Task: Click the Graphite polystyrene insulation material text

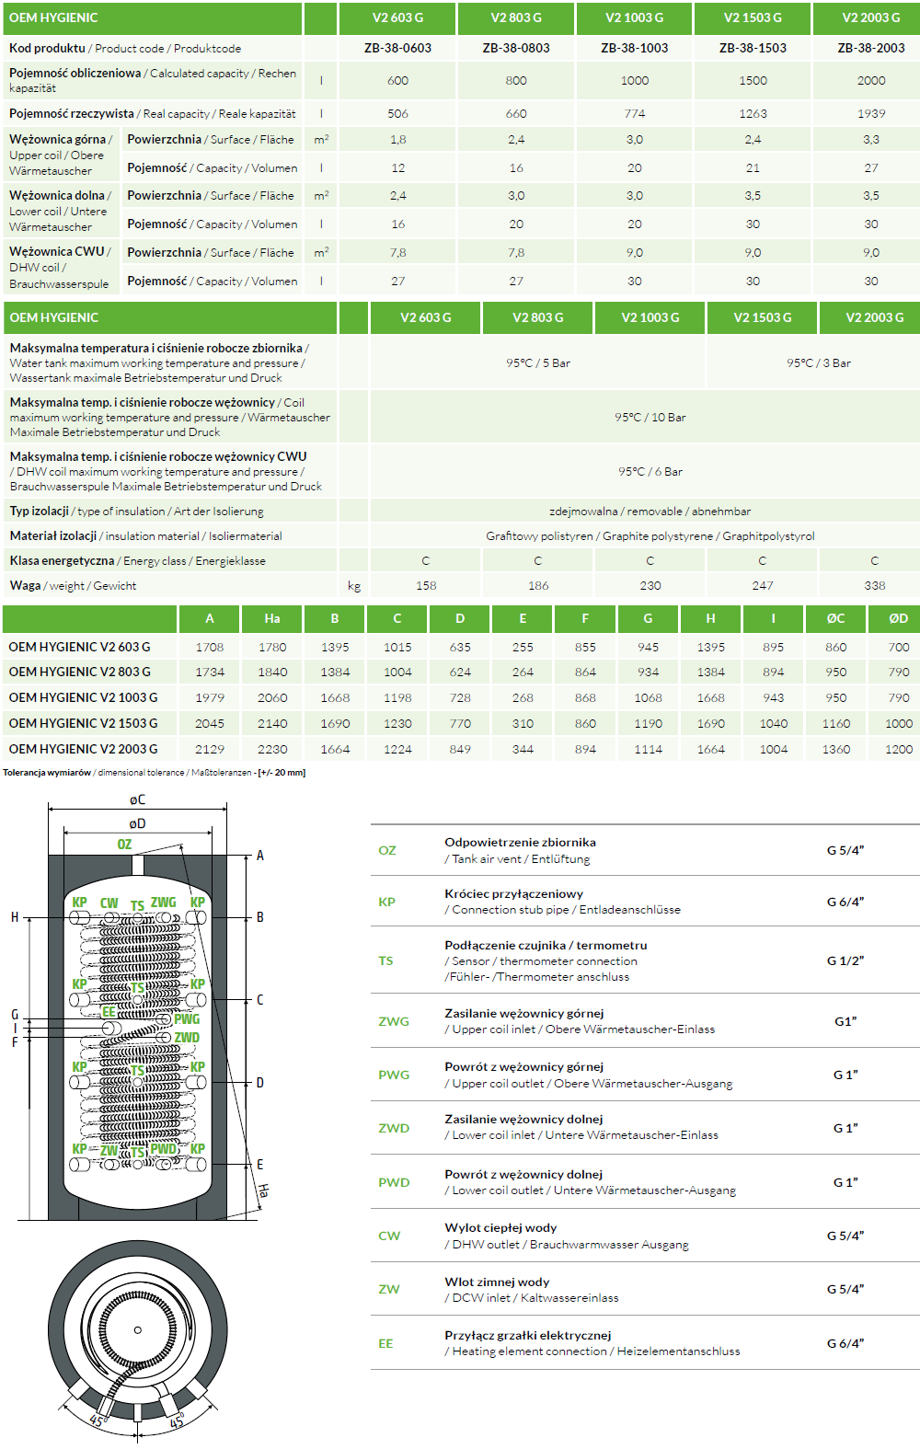Action: [x=650, y=535]
